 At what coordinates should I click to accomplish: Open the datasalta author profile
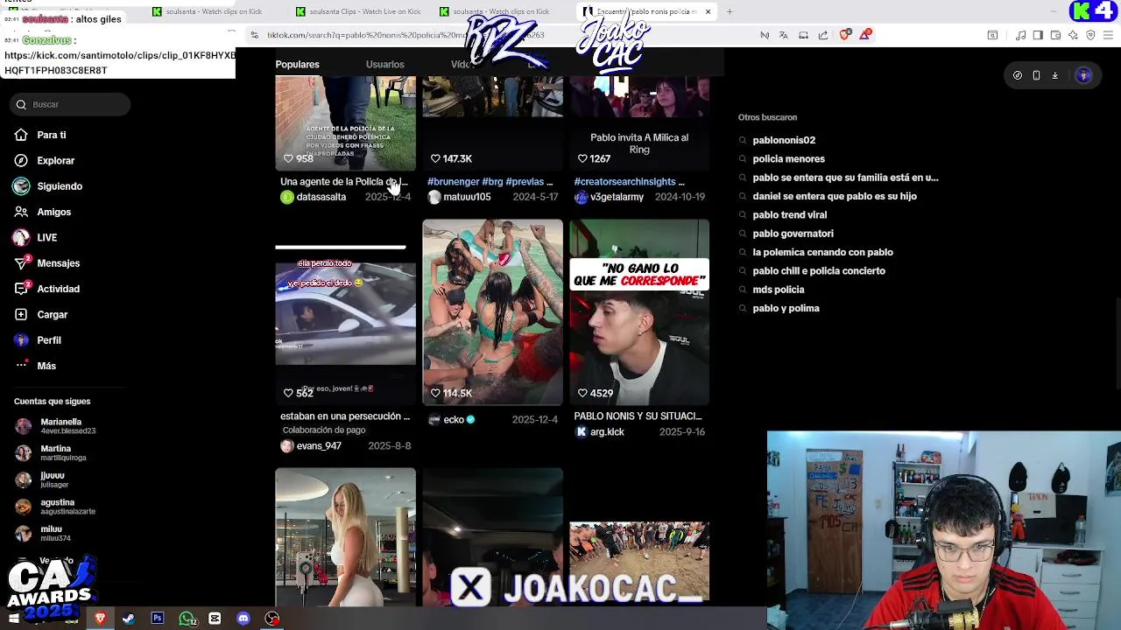tap(321, 197)
